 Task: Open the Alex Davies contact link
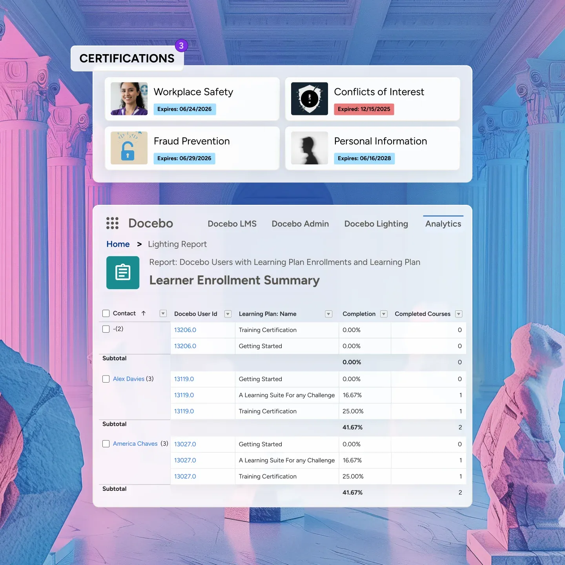(129, 379)
